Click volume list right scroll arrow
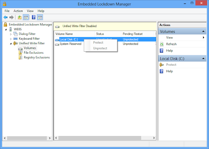 click(154, 138)
